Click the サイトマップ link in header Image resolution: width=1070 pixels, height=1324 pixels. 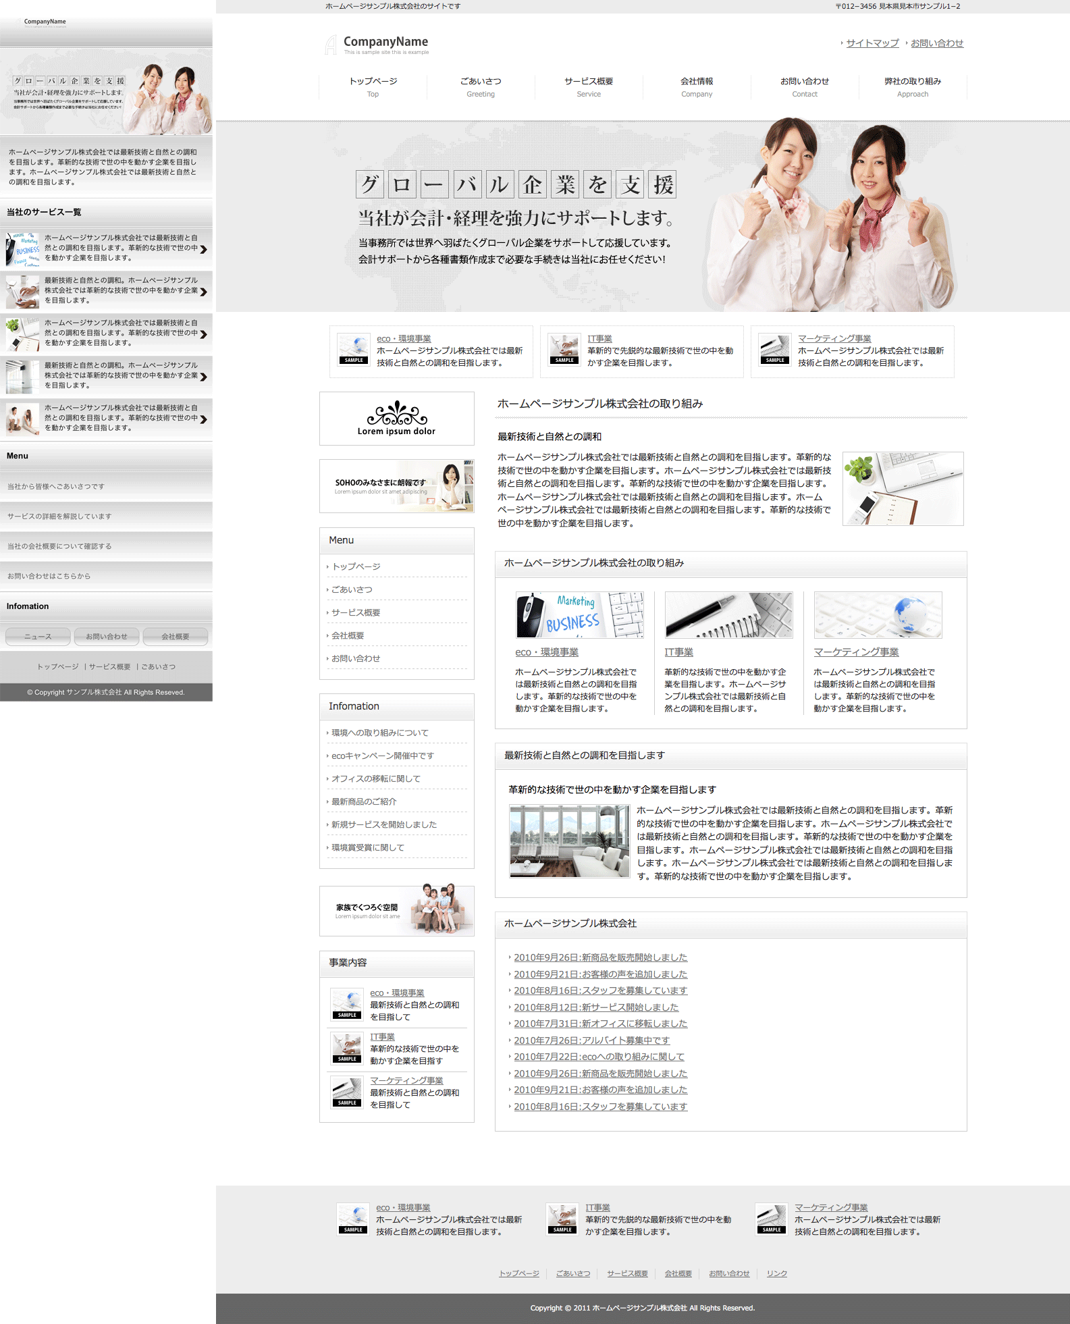pos(872,43)
